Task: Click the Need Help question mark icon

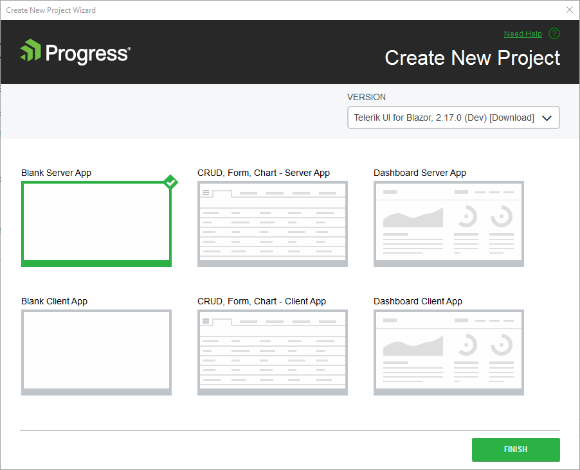Action: [554, 33]
